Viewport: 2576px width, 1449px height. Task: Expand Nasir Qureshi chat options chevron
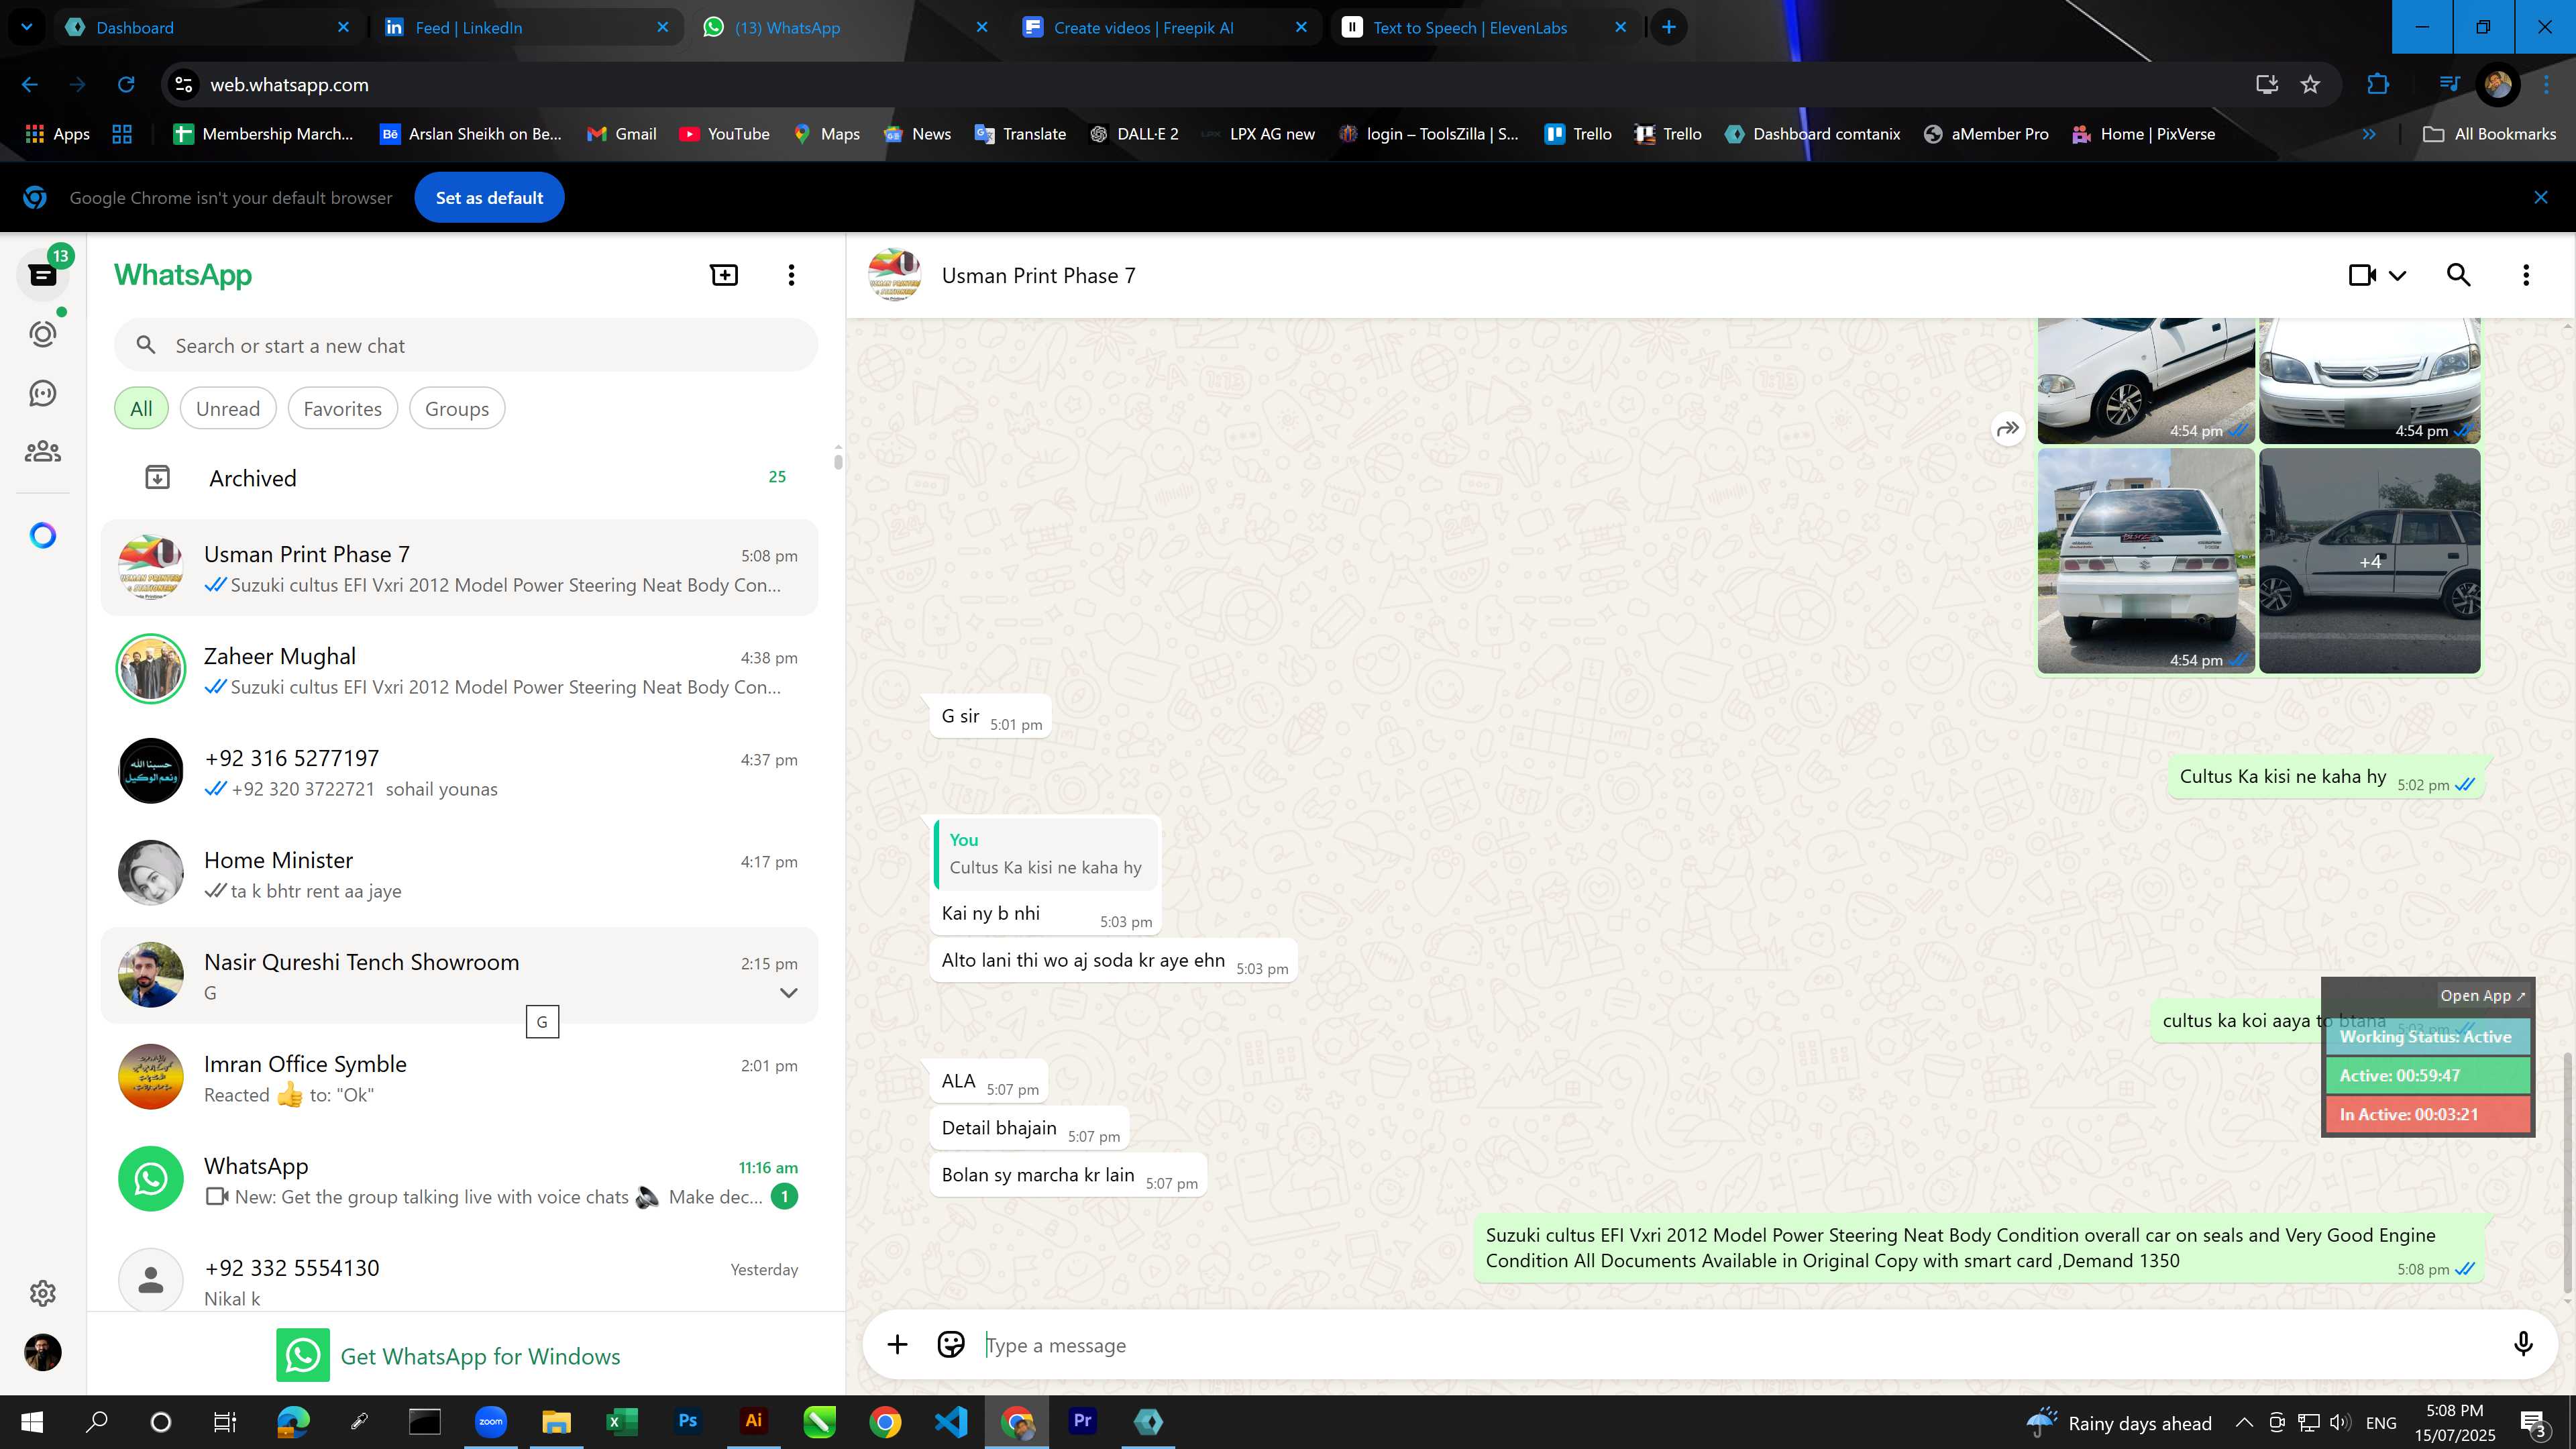pyautogui.click(x=788, y=993)
